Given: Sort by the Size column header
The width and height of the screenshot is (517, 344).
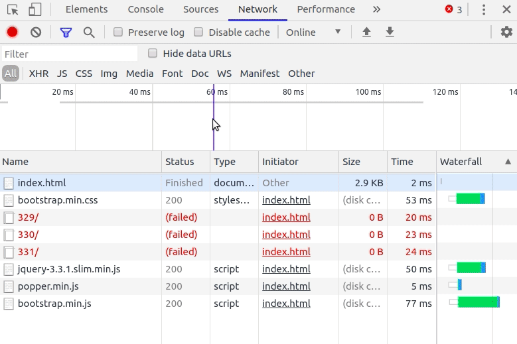Looking at the screenshot, I should (362, 162).
